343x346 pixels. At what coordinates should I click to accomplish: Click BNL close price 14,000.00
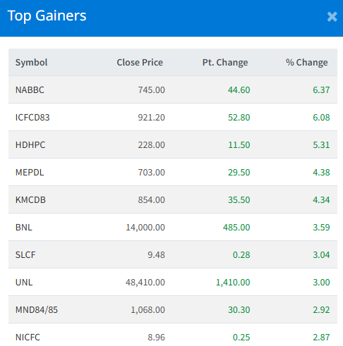pyautogui.click(x=145, y=228)
